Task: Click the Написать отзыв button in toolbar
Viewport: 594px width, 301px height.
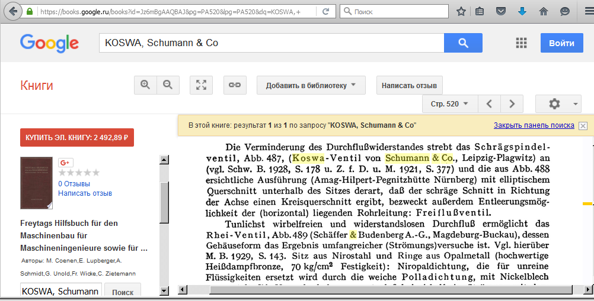Action: pyautogui.click(x=409, y=85)
